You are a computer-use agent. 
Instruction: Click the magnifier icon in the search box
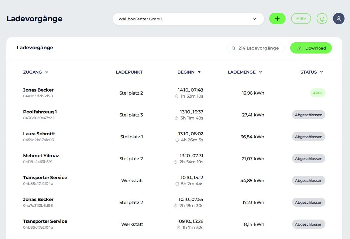[x=233, y=48]
